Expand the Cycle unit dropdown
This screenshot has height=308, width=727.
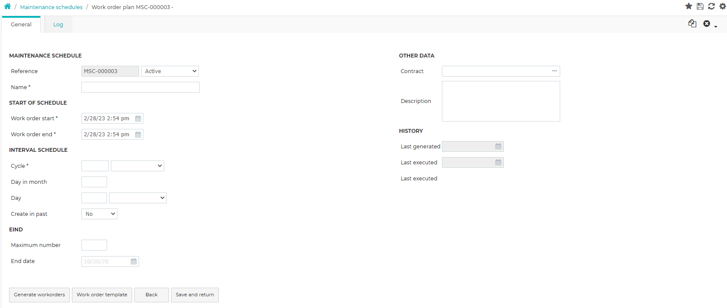pos(137,166)
